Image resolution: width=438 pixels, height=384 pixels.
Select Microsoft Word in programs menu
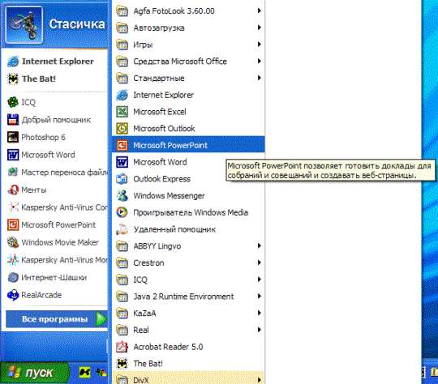(188, 162)
